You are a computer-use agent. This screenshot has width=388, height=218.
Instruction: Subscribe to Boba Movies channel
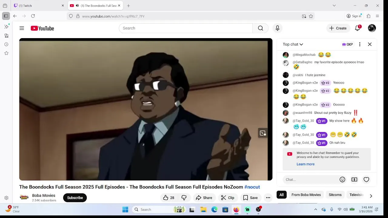75,198
